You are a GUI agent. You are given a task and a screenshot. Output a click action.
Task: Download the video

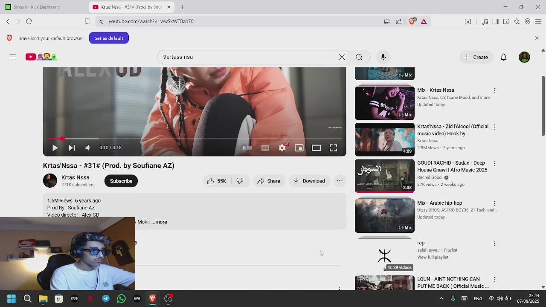[x=309, y=181]
